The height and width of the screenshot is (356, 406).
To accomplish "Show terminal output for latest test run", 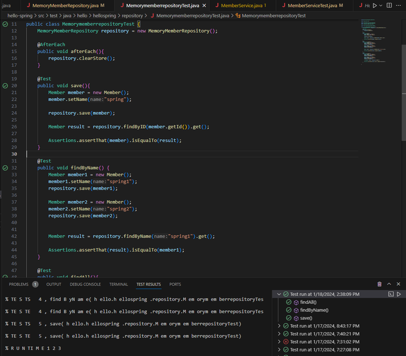I will (x=390, y=295).
